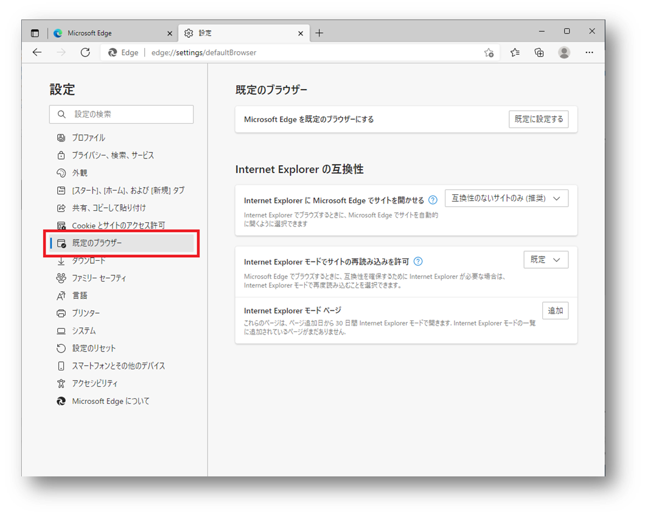Click the Internet Explorer の互換性 heading
Viewport: 645px width, 516px height.
(x=299, y=169)
